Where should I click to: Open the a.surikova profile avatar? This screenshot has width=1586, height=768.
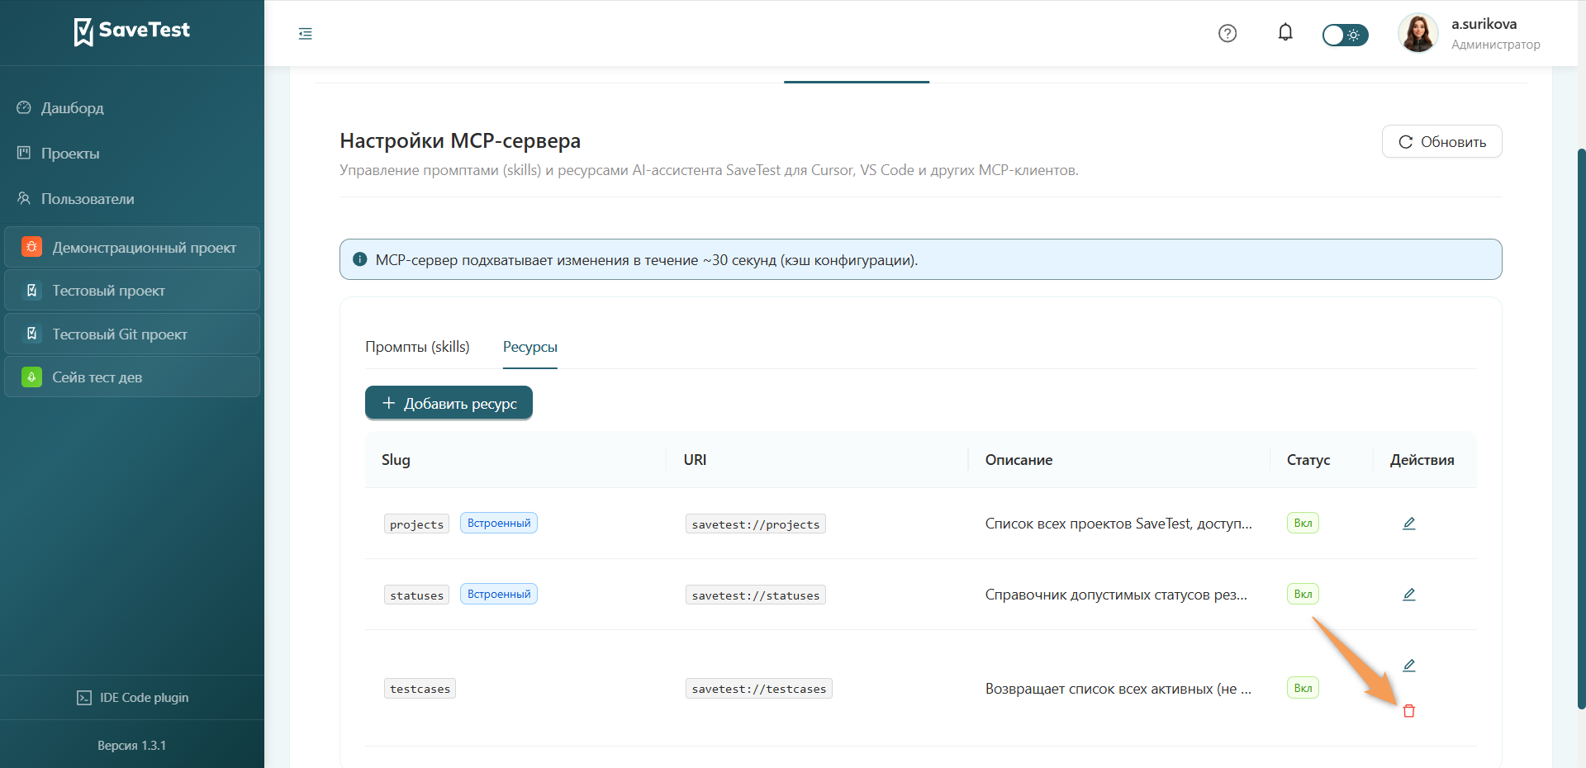(1418, 33)
